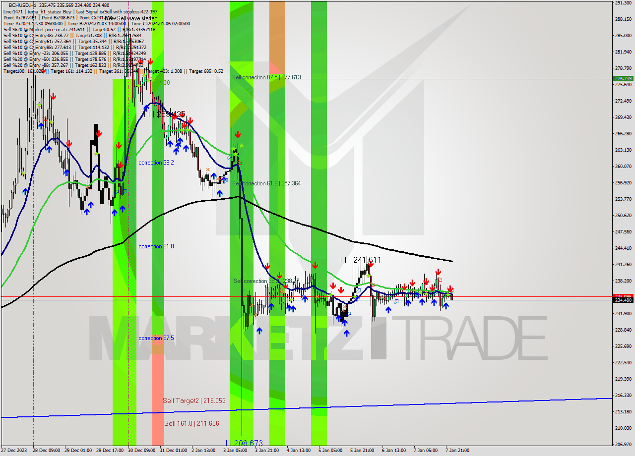Image resolution: width=635 pixels, height=456 pixels.
Task: Click the 'I I I 241.611' peak label
Action: click(x=361, y=260)
